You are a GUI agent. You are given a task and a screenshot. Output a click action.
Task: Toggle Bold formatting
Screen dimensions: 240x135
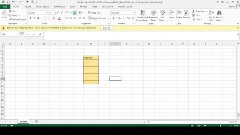point(30,18)
